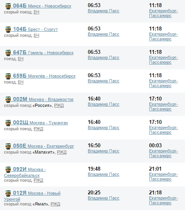Click train icon beside 050Е Москва - Екатеринбург

(x=8, y=146)
